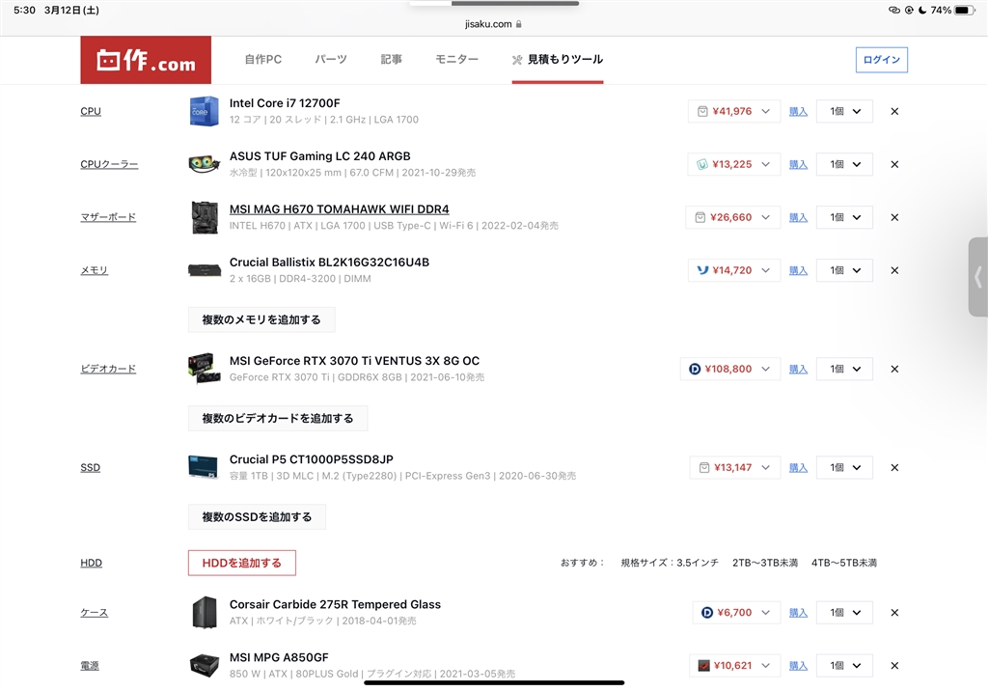Open the CPUクーラー category link

click(x=109, y=165)
